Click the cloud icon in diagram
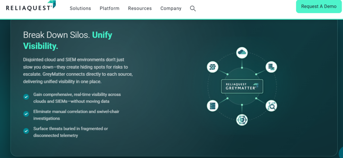This screenshot has width=343, height=158. coord(242,53)
